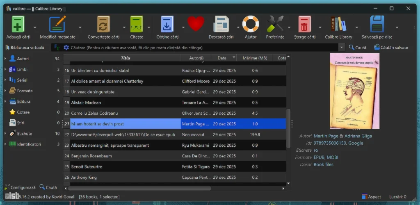Viewport: 420px width, 205px height.
Task: Expand the Autori tree category
Action: point(5,59)
